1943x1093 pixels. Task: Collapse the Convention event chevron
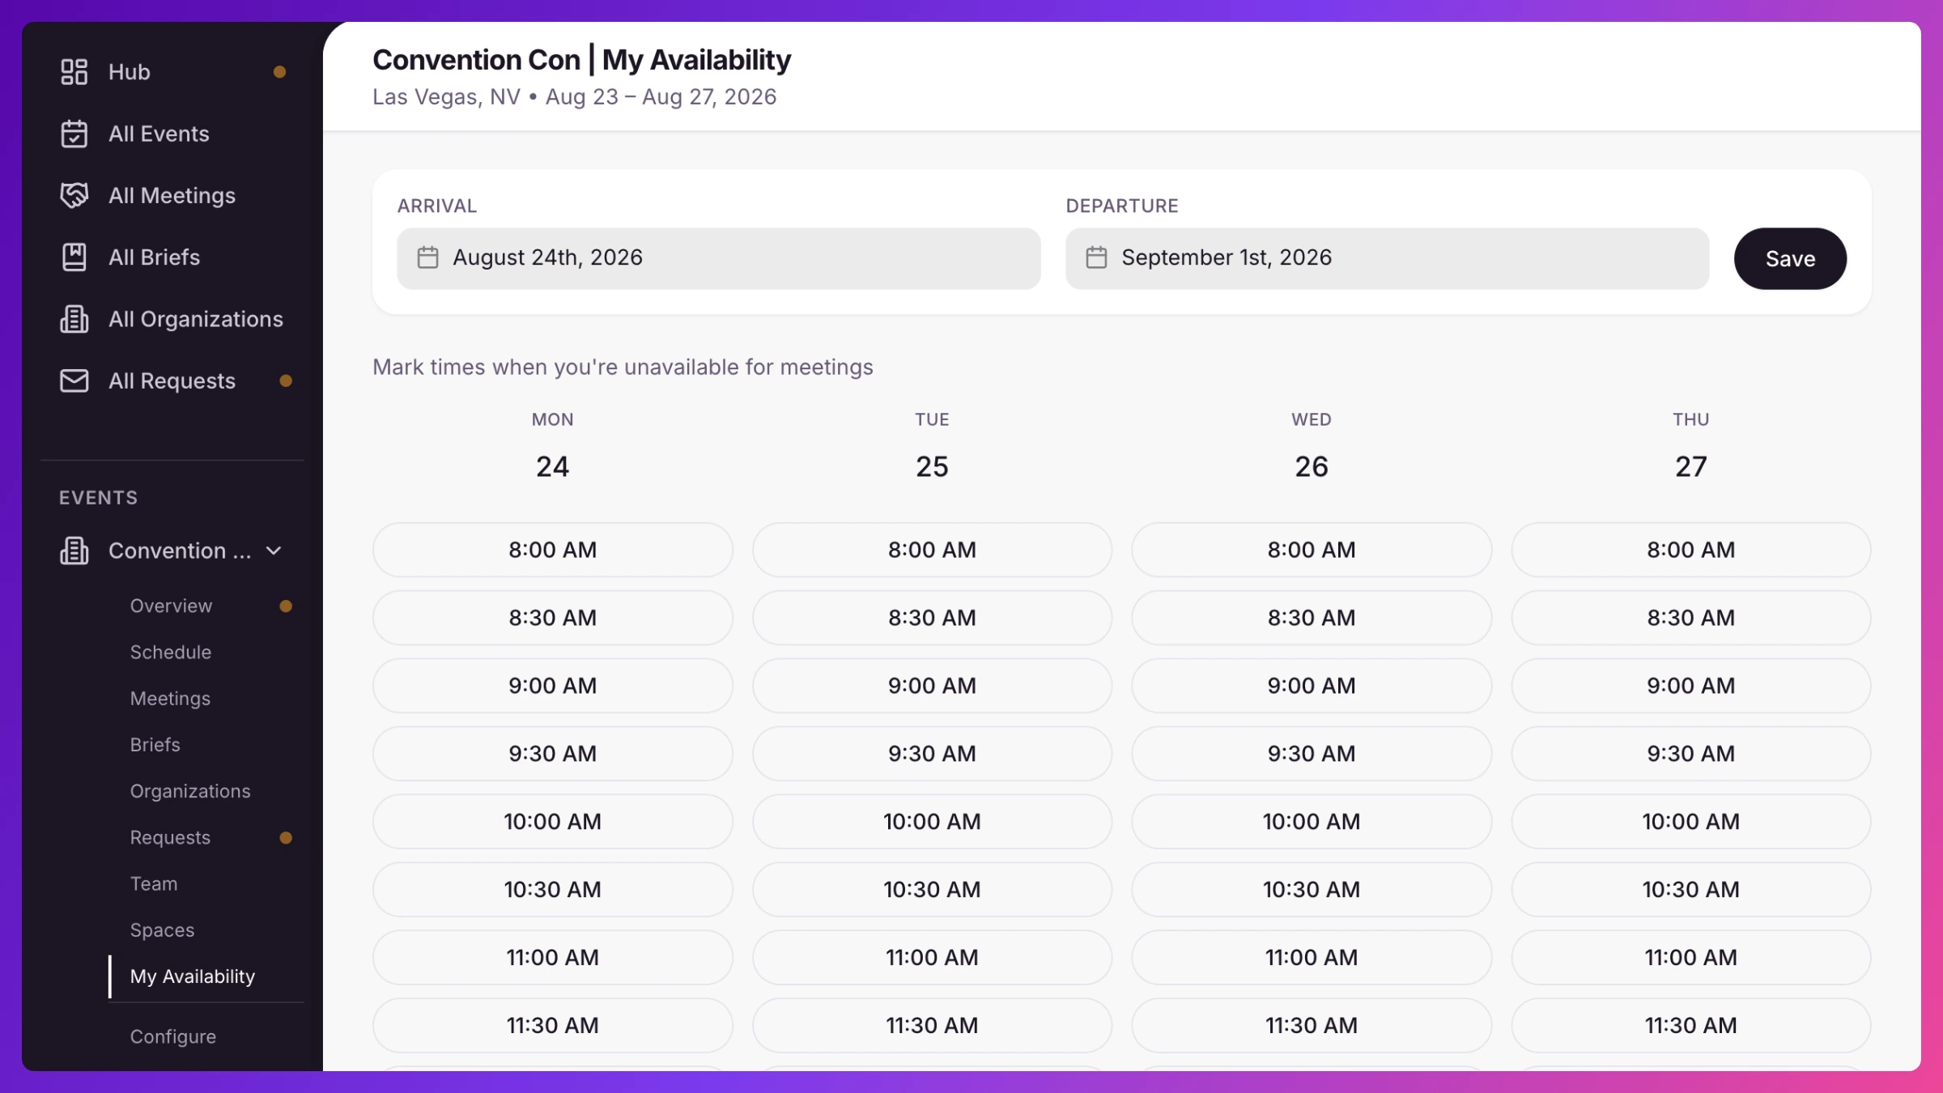(274, 551)
